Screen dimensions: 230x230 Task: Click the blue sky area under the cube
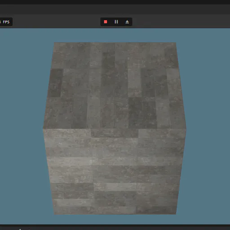click(x=115, y=220)
